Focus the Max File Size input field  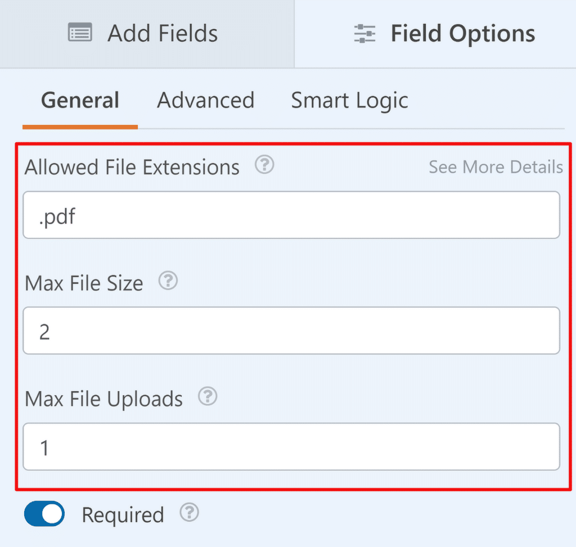click(x=291, y=331)
